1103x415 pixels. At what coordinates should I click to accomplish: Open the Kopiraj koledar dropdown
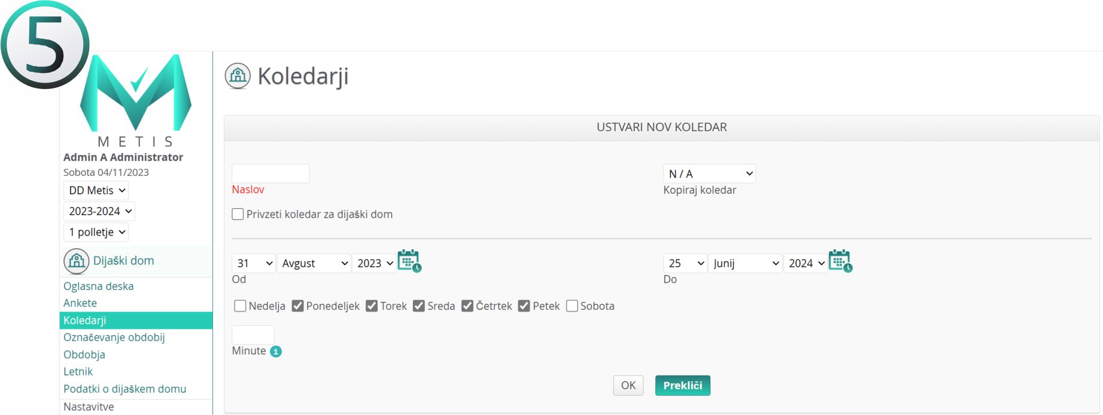(x=709, y=174)
